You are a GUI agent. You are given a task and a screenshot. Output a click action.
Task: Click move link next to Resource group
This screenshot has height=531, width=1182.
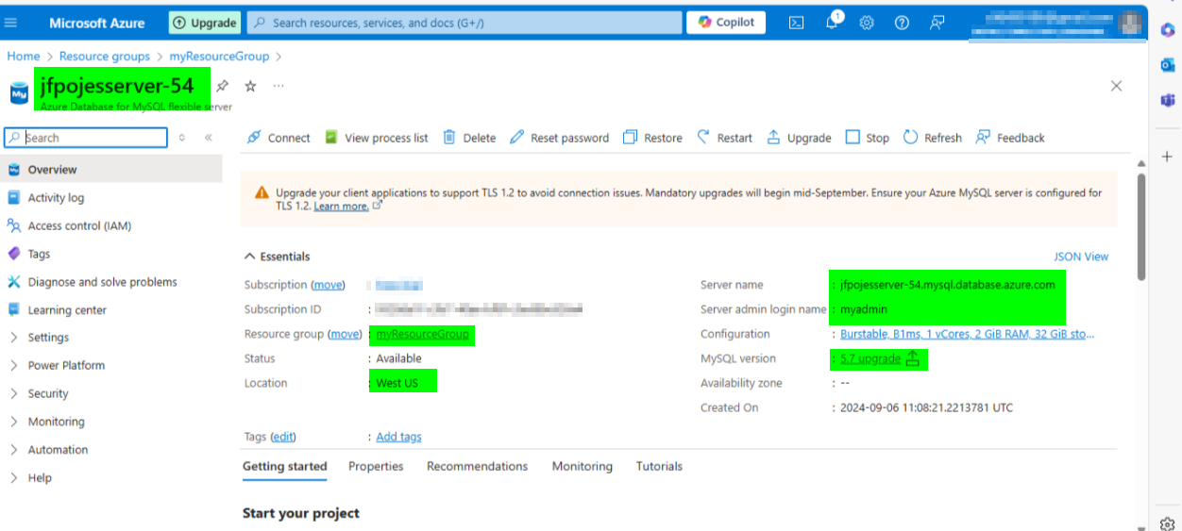[x=345, y=334]
